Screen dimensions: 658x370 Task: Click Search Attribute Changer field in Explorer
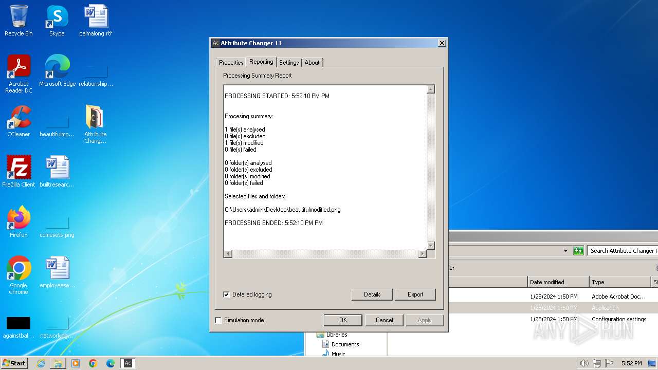(x=623, y=251)
